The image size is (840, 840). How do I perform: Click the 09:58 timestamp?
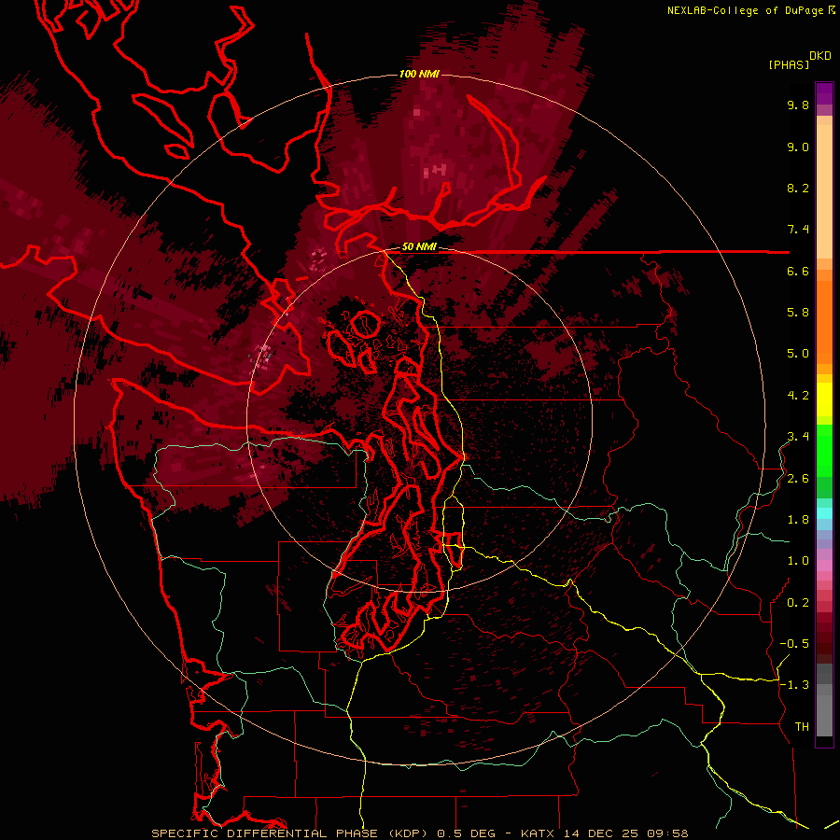[x=667, y=833]
